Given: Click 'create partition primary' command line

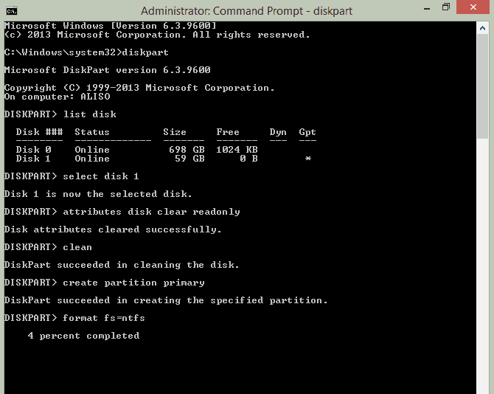Looking at the screenshot, I should pyautogui.click(x=104, y=283).
